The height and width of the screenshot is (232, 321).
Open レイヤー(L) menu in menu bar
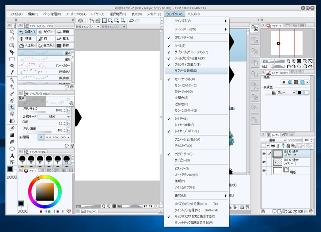coord(98,14)
